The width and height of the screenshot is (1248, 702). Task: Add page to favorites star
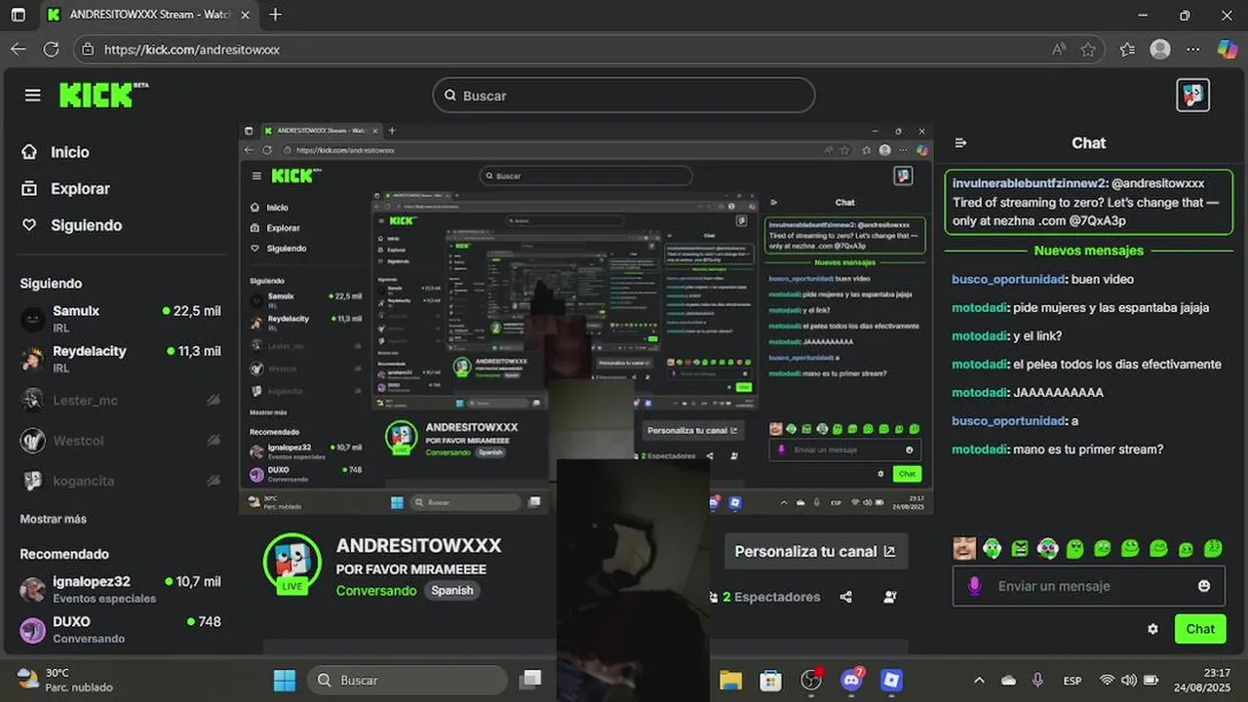point(1088,49)
